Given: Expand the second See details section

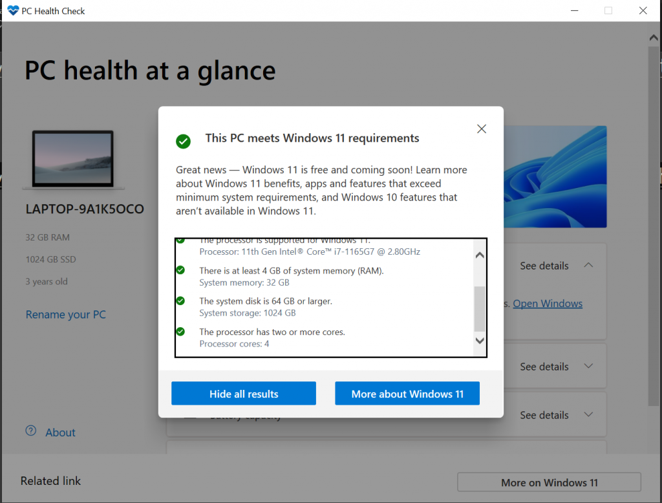Looking at the screenshot, I should [x=557, y=367].
